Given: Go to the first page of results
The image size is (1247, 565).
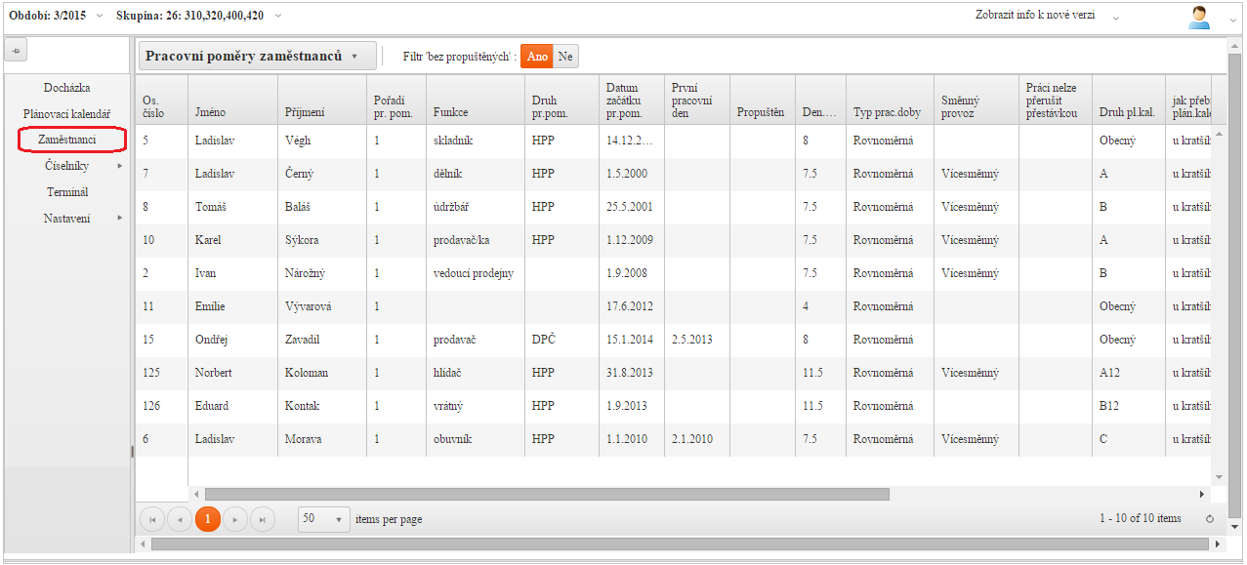Looking at the screenshot, I should 152,519.
